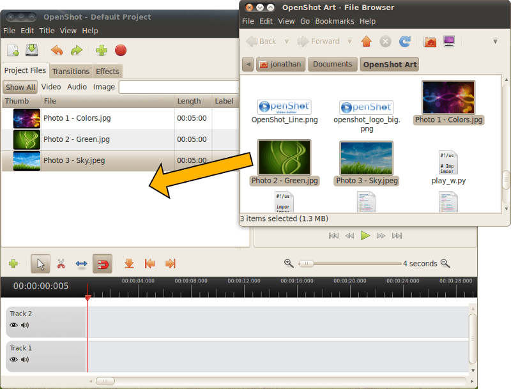The image size is (511, 389).
Task: Go to jonathan folder in path bar
Action: [x=281, y=64]
